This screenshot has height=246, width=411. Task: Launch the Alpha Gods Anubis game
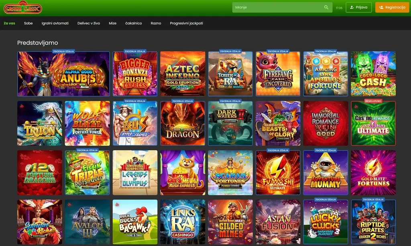click(x=63, y=74)
